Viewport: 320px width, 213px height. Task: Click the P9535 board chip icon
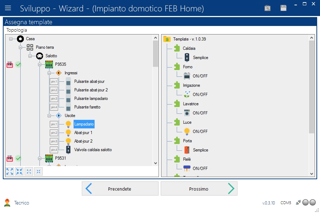(x=49, y=64)
